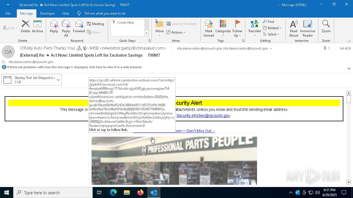
Task: Click the scroll up arrow of message body
Action: click(x=349, y=93)
